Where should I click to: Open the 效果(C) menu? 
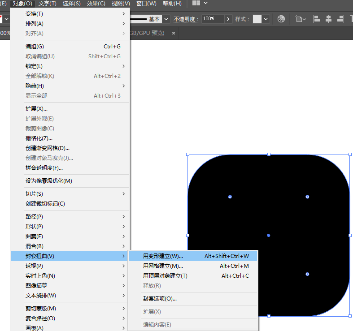(96, 4)
